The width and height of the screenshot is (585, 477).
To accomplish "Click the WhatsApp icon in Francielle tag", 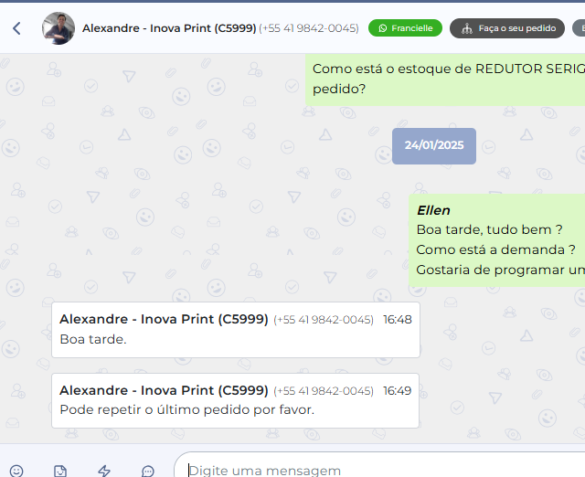I will tap(383, 28).
